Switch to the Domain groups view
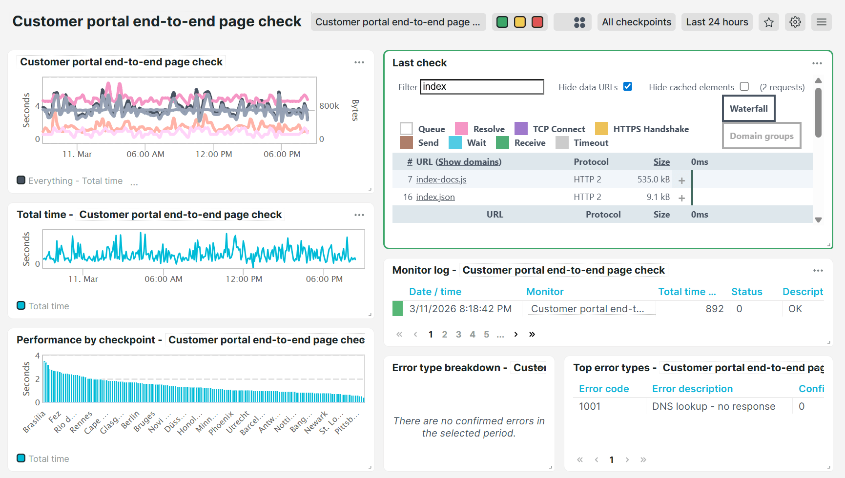The image size is (845, 478). [762, 136]
